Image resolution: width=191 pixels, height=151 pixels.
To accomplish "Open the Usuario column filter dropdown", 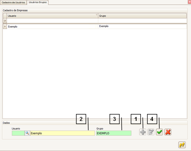I will pos(96,15).
